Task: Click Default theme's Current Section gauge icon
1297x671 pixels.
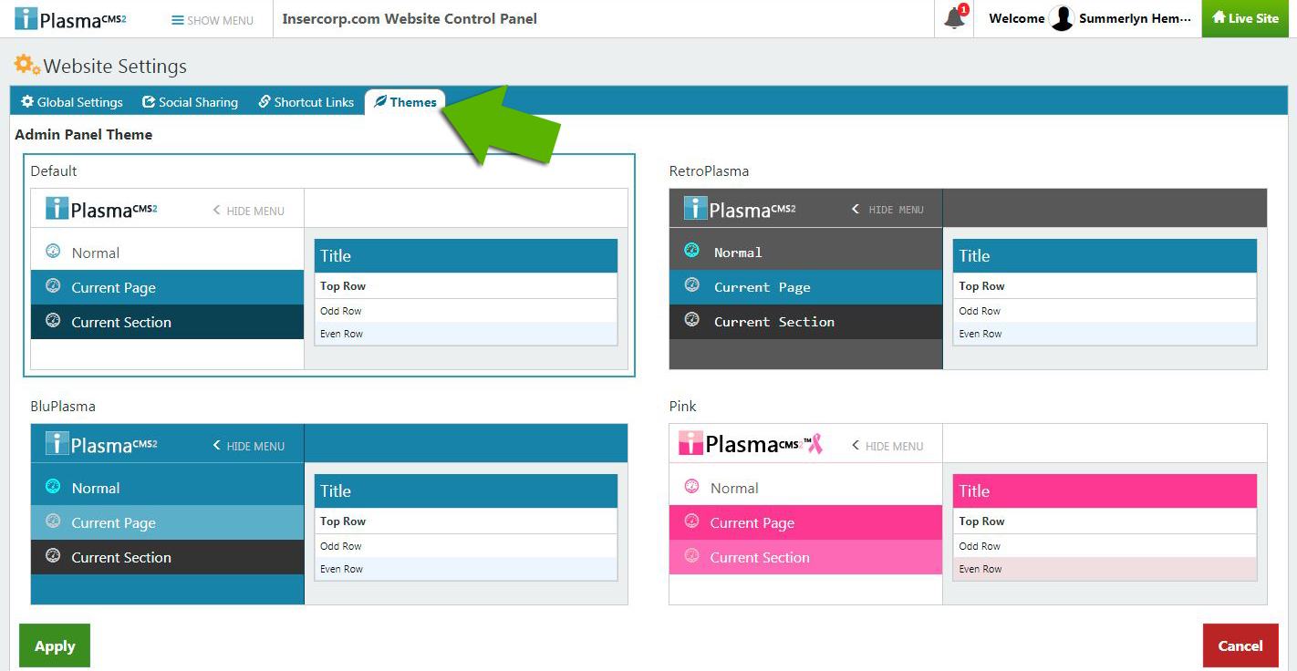Action: click(x=53, y=321)
